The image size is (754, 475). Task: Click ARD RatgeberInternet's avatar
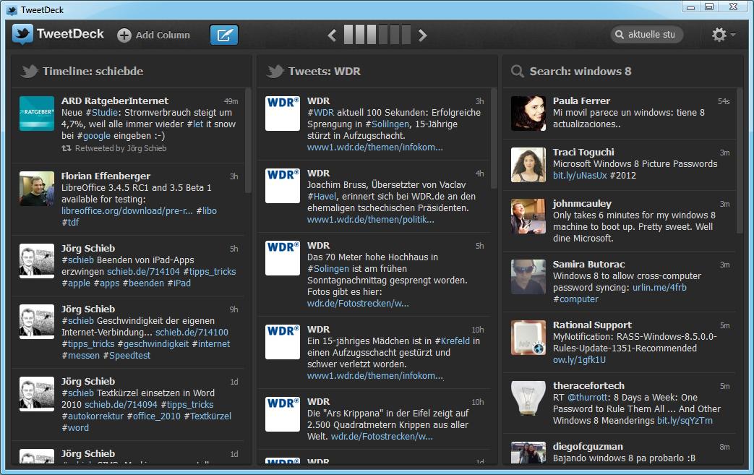37,114
